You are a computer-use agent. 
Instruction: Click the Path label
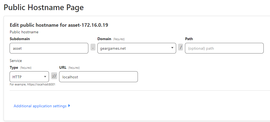[189, 39]
